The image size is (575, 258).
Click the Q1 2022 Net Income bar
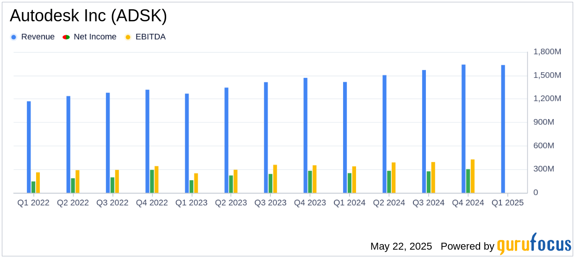pyautogui.click(x=33, y=187)
